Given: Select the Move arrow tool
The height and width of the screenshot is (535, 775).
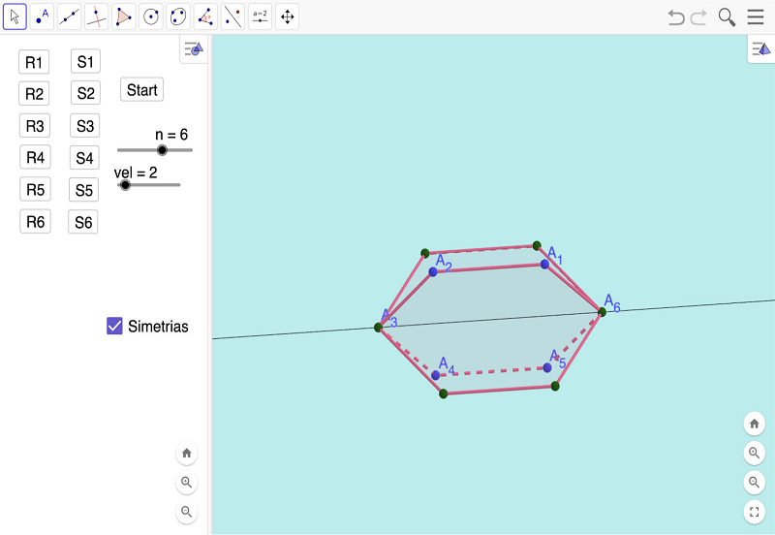Looking at the screenshot, I should tap(15, 16).
